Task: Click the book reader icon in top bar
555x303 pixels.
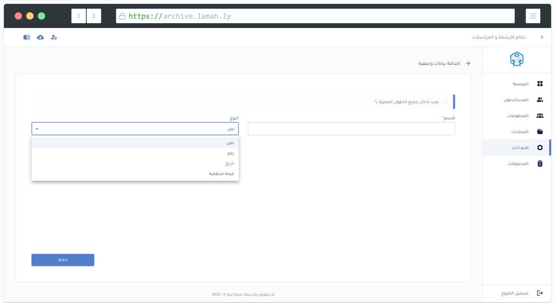Action: 27,37
